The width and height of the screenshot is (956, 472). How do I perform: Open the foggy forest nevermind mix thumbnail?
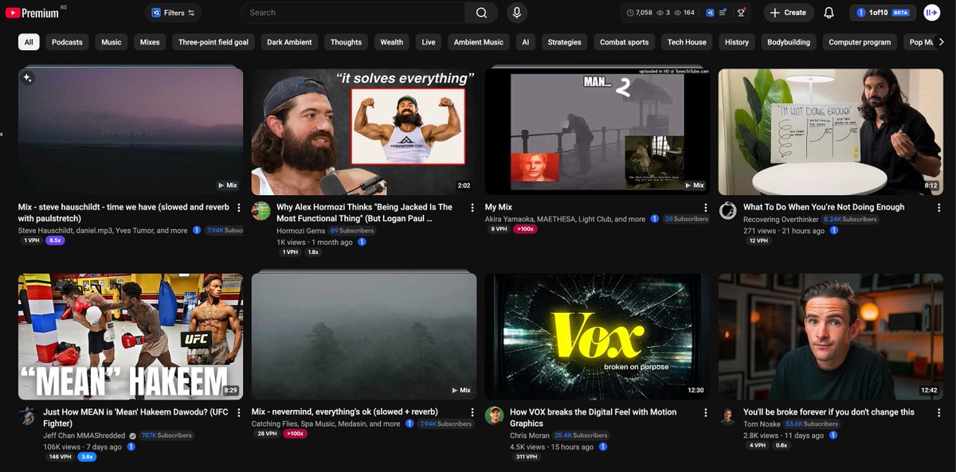coord(364,337)
